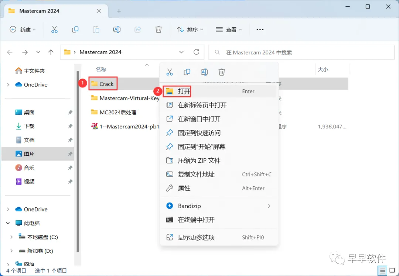Image resolution: width=399 pixels, height=276 pixels.
Task: Collapse the 此电脑 tree node
Action: 8,223
